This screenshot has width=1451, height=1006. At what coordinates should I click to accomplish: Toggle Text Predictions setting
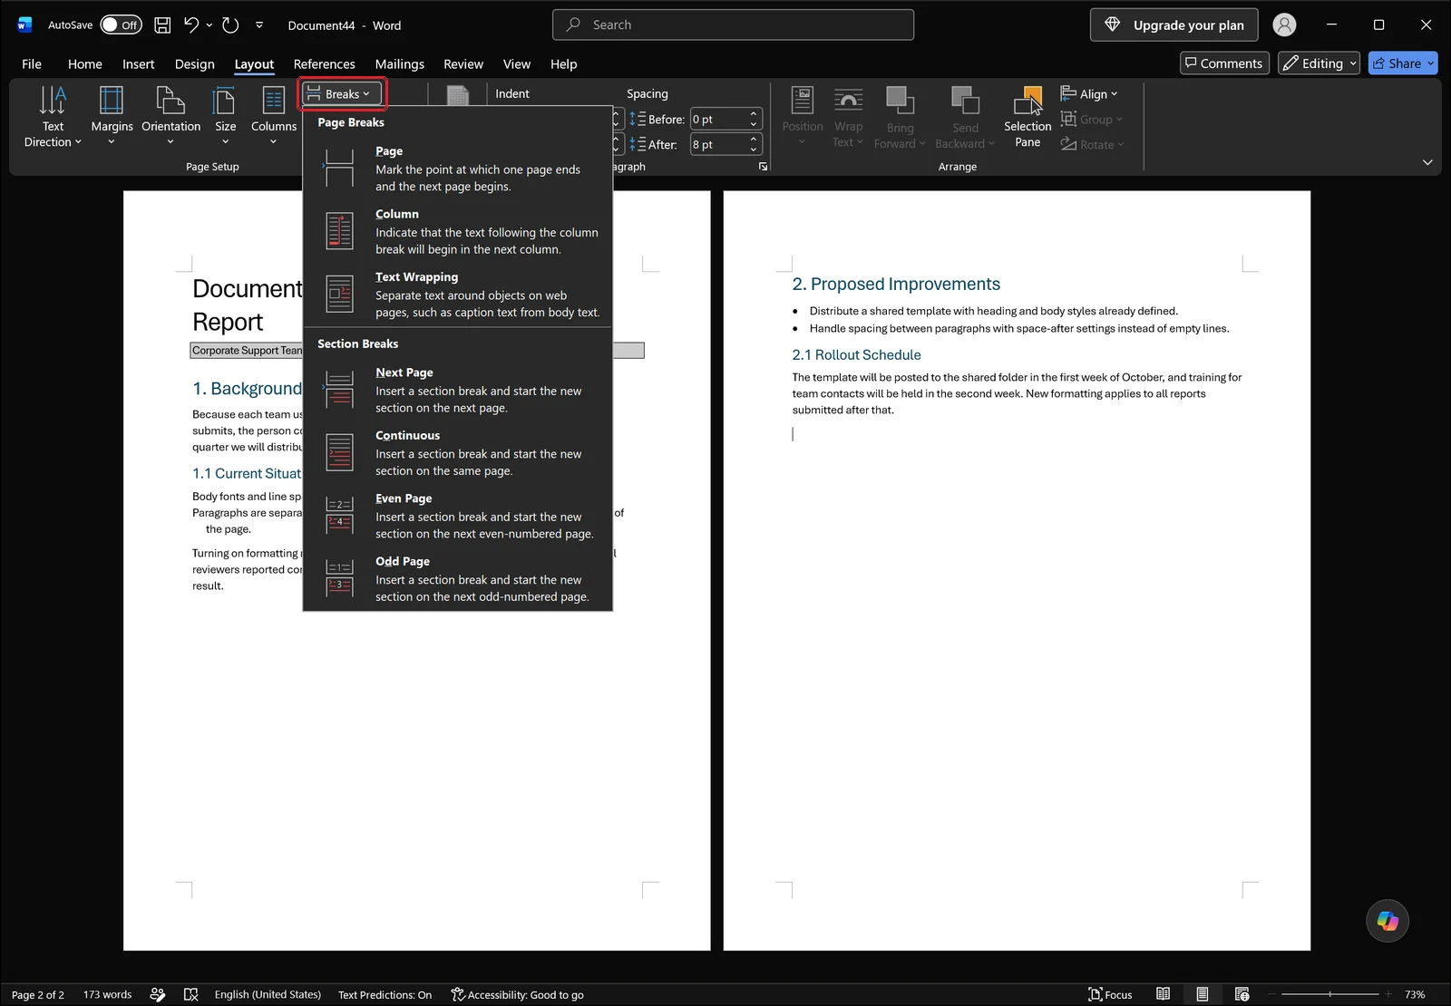[385, 995]
